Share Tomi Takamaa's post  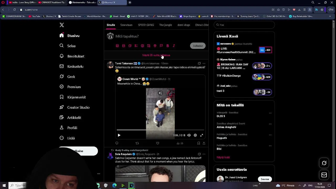(x=204, y=143)
